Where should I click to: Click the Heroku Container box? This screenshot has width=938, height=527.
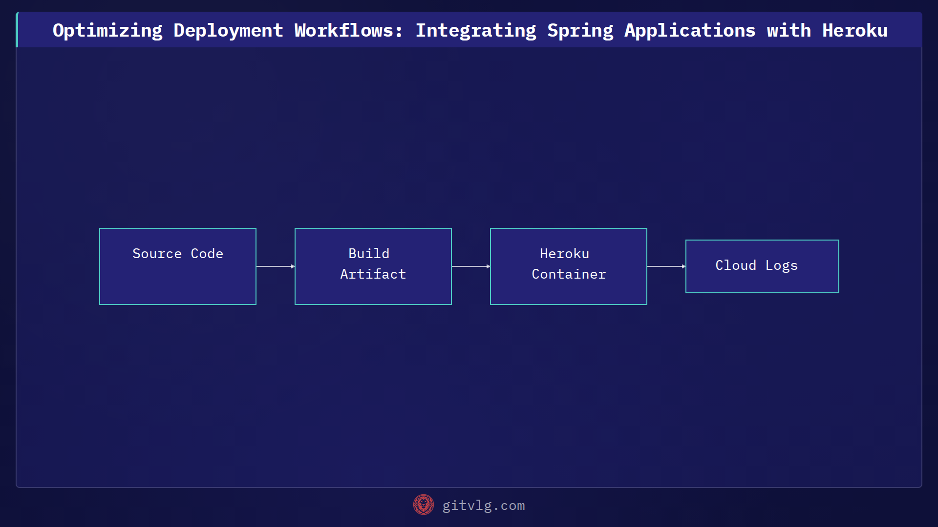pyautogui.click(x=569, y=266)
